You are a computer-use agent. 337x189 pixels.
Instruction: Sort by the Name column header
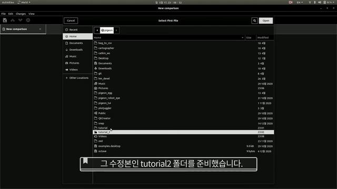(x=169, y=37)
